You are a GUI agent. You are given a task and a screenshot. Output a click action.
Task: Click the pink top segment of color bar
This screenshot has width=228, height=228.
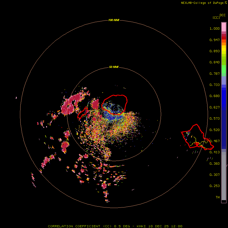pyautogui.click(x=224, y=27)
